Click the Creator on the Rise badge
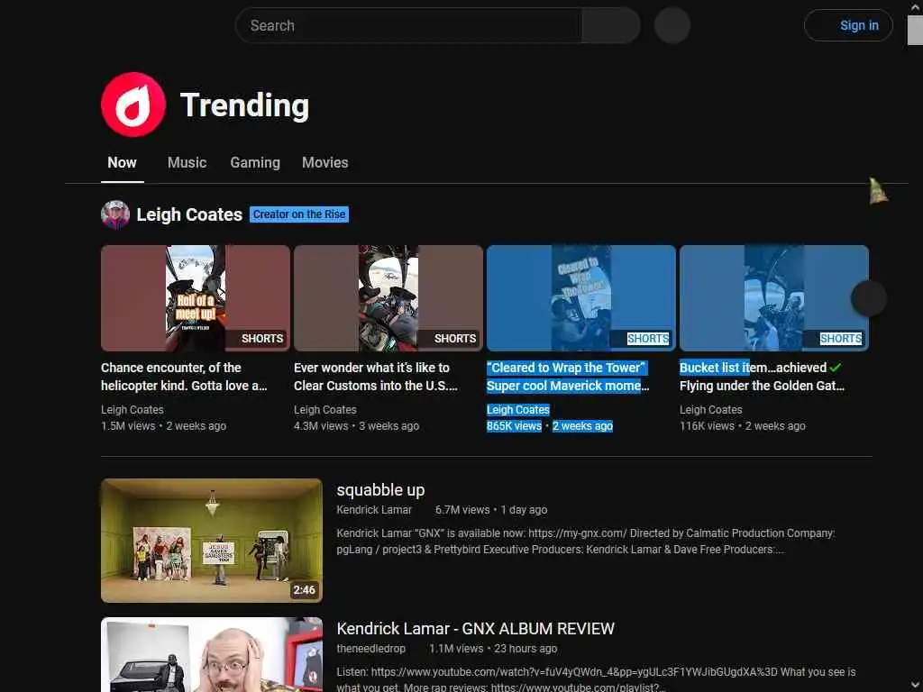Screen dimensions: 923x692 tap(299, 214)
